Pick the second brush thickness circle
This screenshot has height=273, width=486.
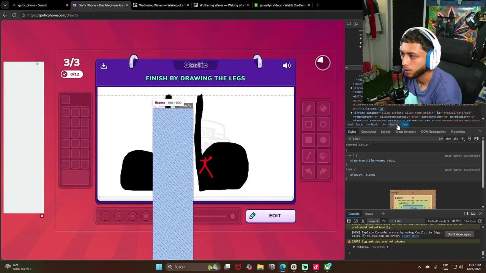click(119, 216)
